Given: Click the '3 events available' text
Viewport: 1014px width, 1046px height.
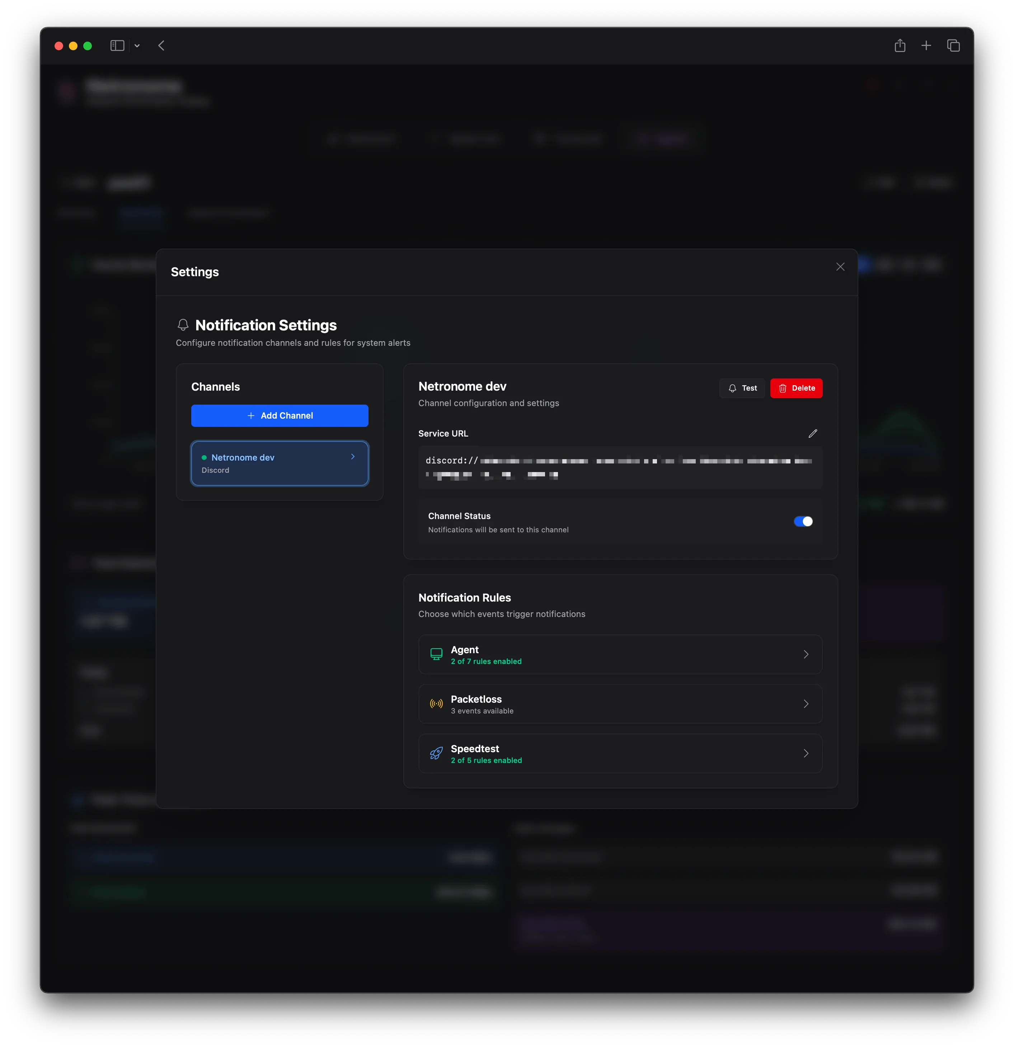Looking at the screenshot, I should [x=482, y=711].
